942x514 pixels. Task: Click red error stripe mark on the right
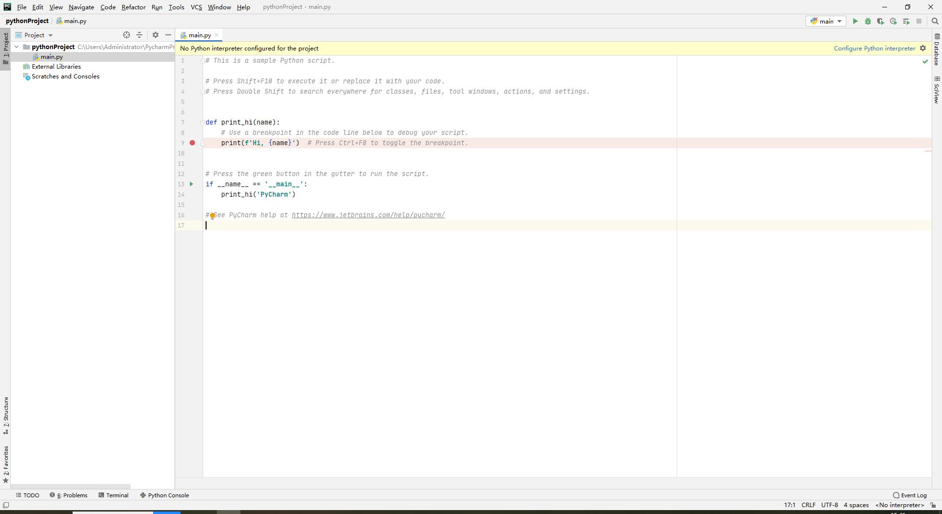[928, 151]
